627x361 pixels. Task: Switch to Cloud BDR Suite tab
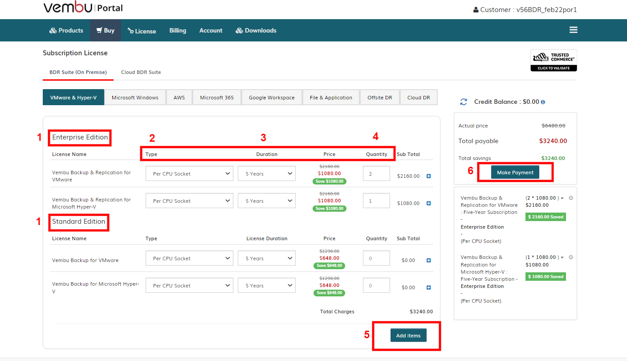[141, 72]
